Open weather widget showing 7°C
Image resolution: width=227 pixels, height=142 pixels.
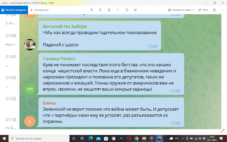174,139
